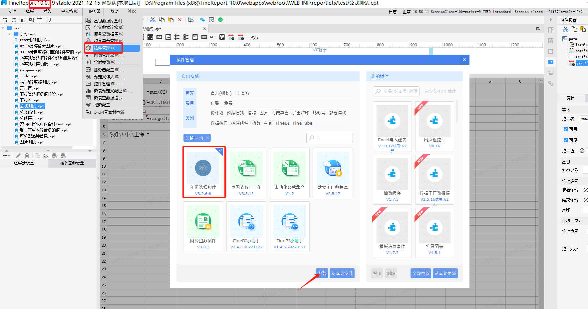The image size is (588, 309).
Task: Click the app store search field
Action: tap(330, 138)
